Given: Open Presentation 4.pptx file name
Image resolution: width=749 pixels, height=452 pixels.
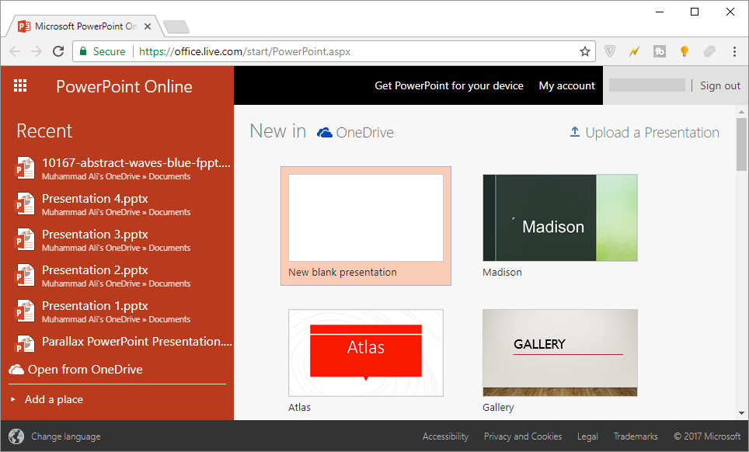Looking at the screenshot, I should pos(95,199).
